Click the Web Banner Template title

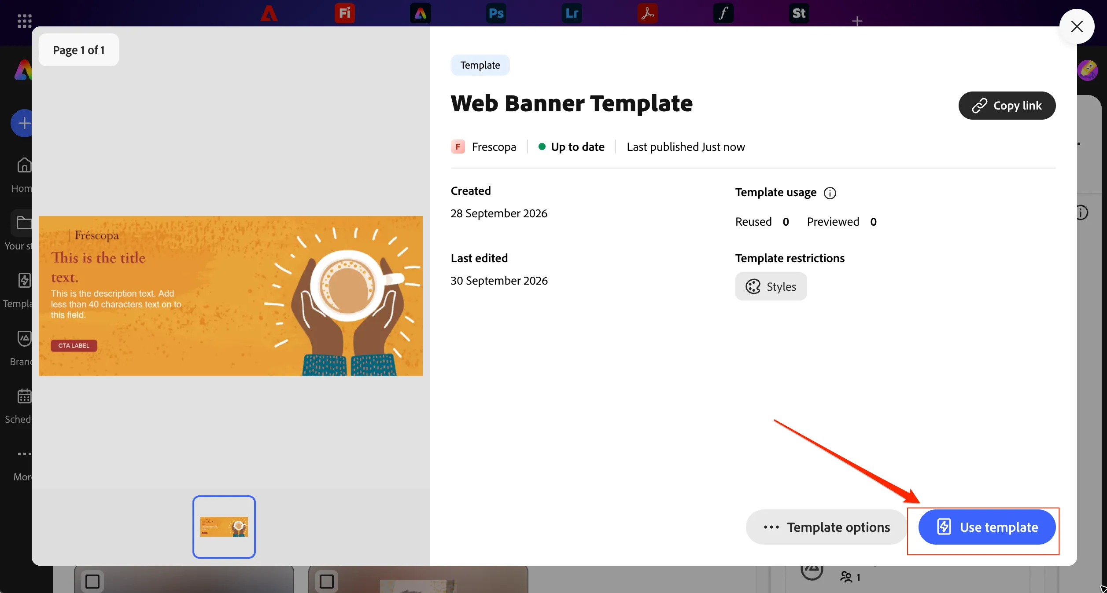click(572, 104)
